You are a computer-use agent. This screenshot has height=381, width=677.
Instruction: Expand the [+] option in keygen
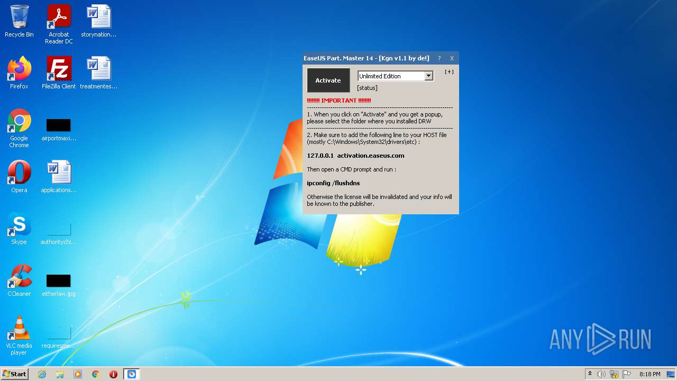(449, 72)
